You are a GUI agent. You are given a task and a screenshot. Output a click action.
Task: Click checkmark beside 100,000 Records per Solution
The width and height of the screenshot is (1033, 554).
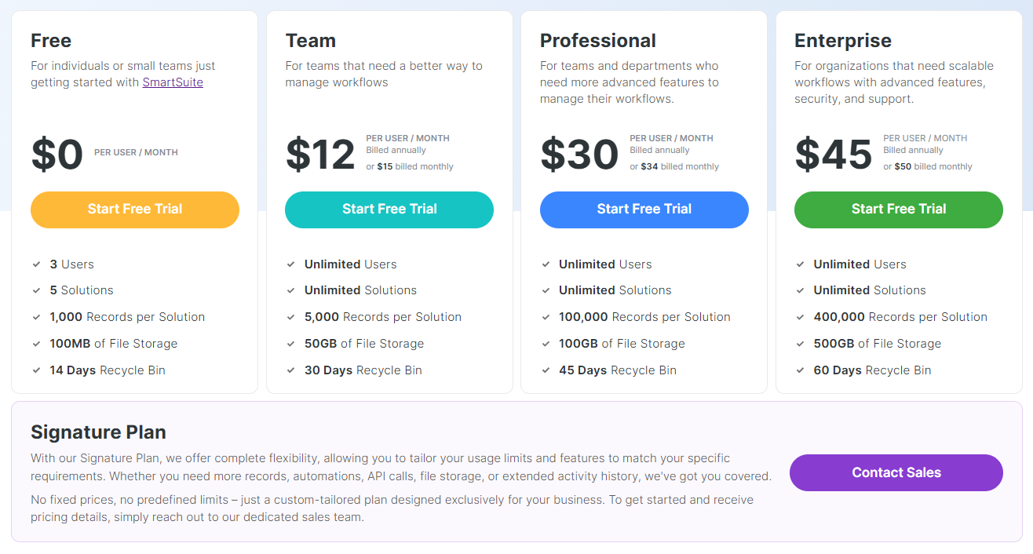point(546,317)
